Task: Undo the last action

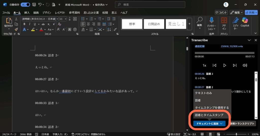Action: pos(40,5)
